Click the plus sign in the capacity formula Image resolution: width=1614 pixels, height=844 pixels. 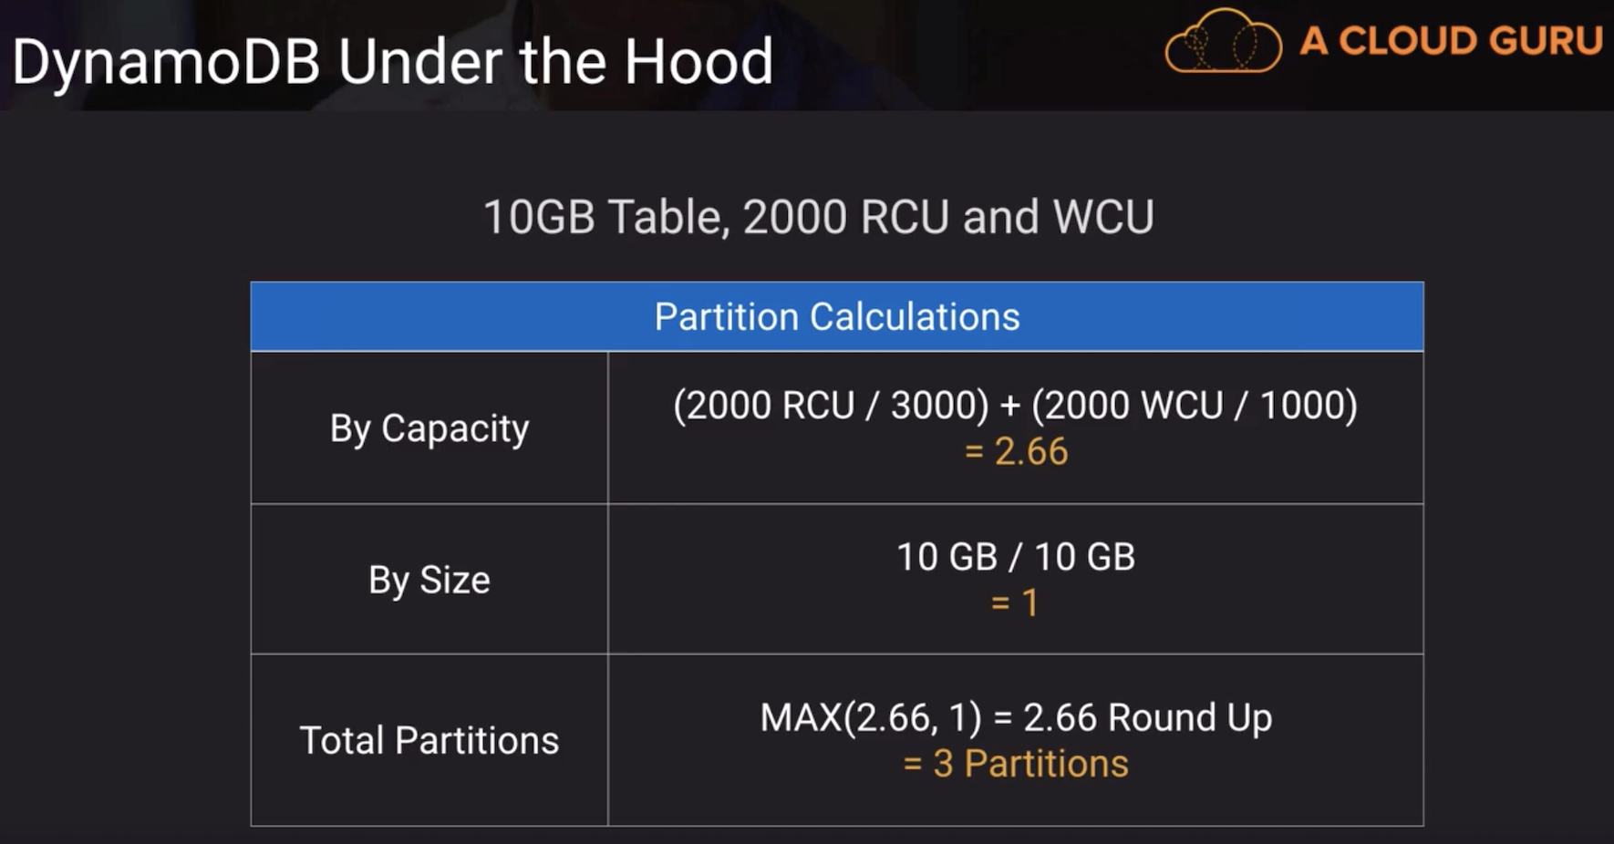click(1009, 406)
